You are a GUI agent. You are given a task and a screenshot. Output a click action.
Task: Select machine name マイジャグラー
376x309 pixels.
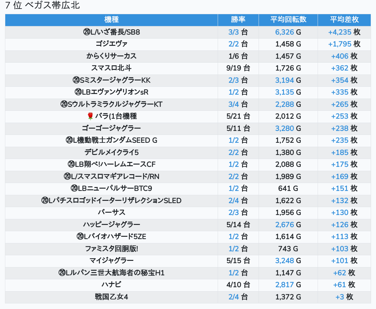(x=111, y=261)
